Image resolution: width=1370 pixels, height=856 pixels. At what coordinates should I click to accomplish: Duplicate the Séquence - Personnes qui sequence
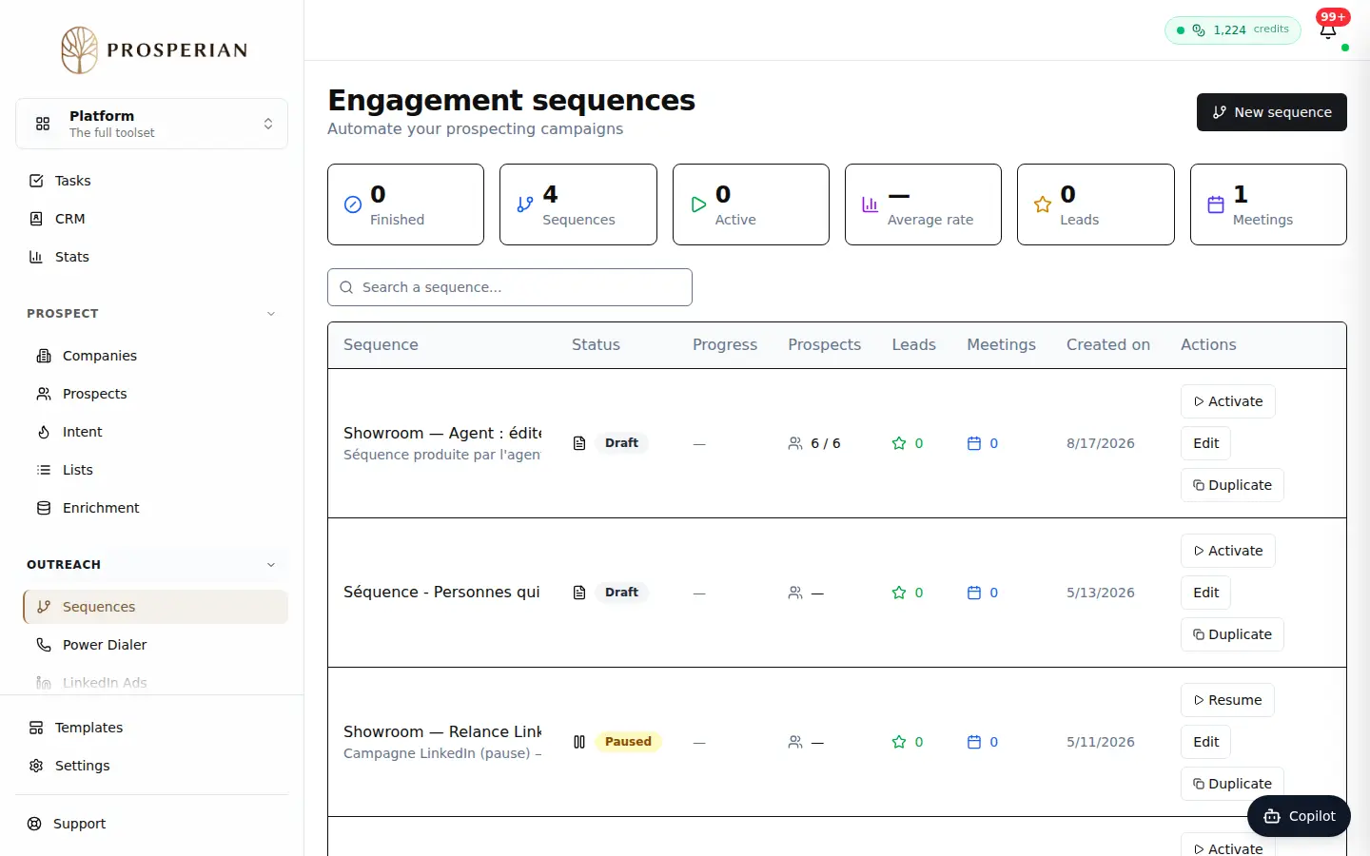(1232, 634)
